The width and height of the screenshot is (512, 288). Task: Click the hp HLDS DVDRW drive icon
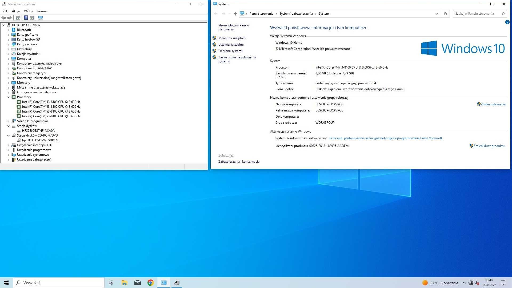pos(19,140)
